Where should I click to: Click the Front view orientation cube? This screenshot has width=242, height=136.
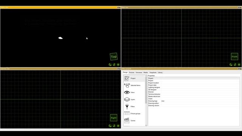click(x=234, y=57)
